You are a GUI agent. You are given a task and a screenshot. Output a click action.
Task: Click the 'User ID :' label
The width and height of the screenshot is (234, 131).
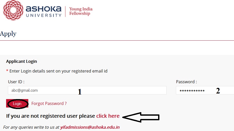(16, 82)
